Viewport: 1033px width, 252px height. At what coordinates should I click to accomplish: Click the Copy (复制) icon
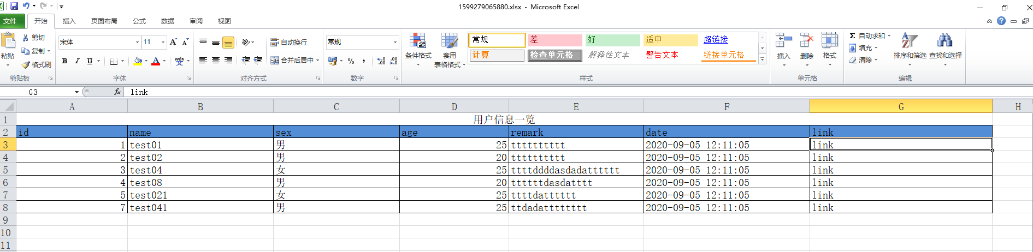point(26,51)
